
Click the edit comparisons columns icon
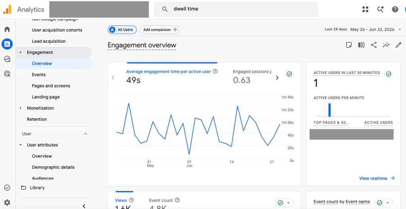[x=361, y=45]
